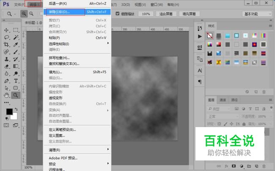Select the Horizontal Type tool
This screenshot has width=275, height=171.
coord(16,81)
